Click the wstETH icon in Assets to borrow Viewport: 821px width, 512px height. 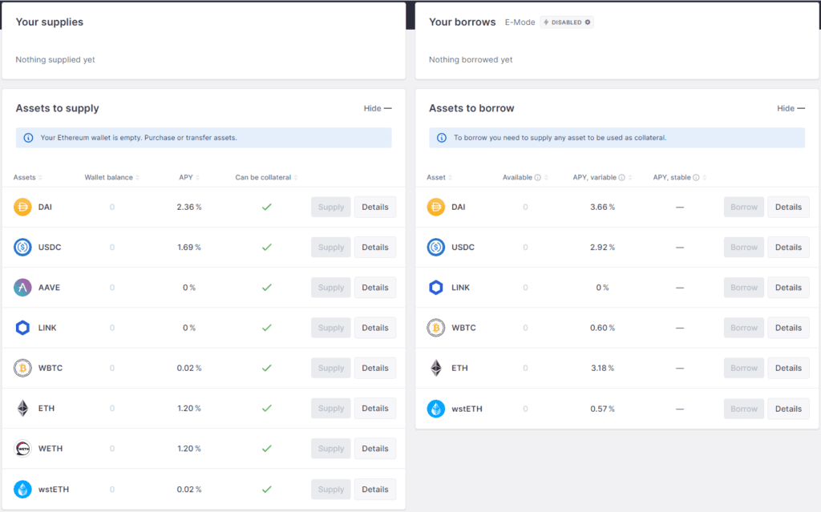coord(436,409)
